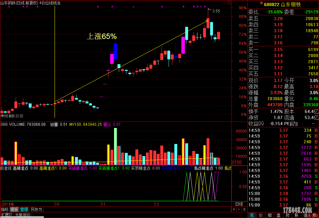Switch to the 指标 tab
The width and height of the screenshot is (319, 218).
tap(5, 209)
